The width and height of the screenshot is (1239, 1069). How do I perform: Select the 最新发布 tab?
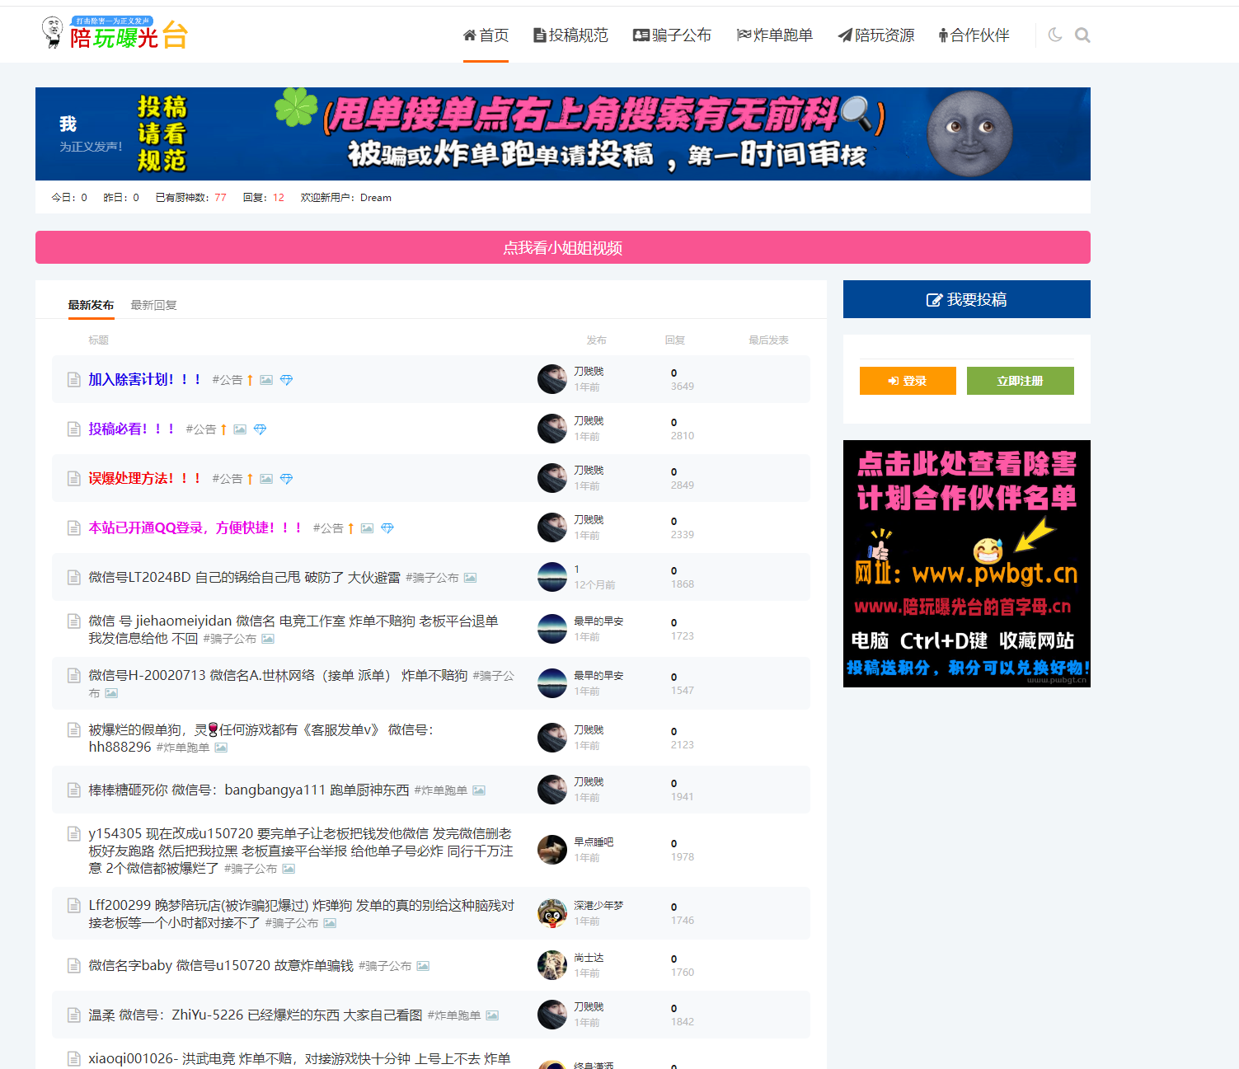(x=91, y=304)
